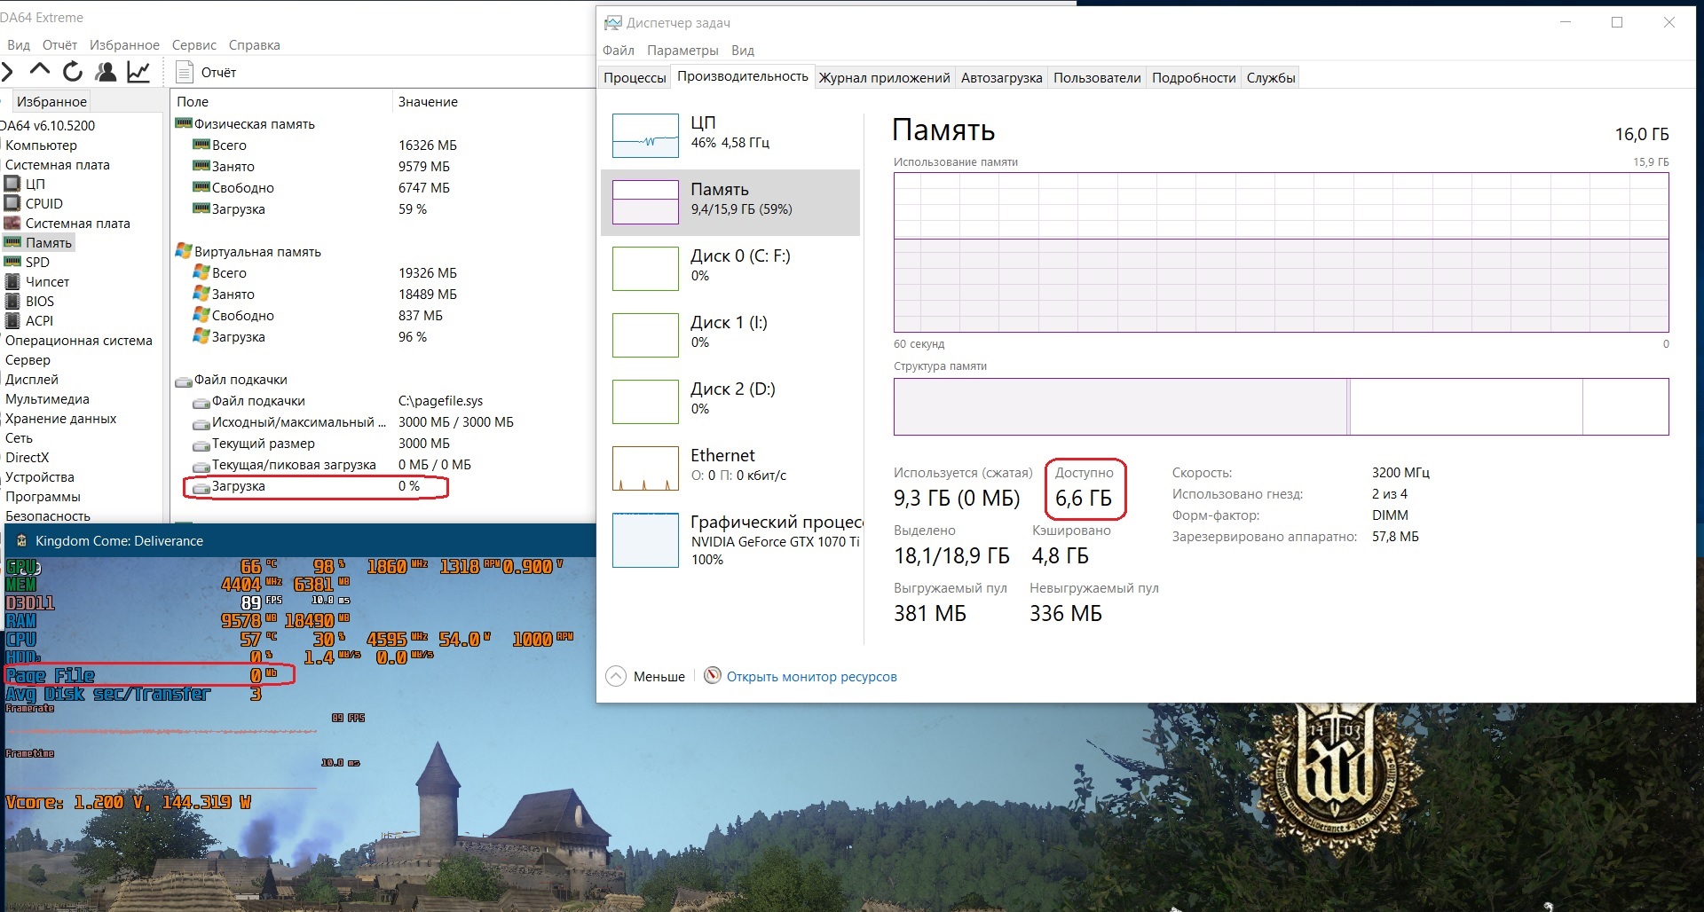Open Task Manager Файл menu
This screenshot has width=1704, height=912.
point(619,50)
